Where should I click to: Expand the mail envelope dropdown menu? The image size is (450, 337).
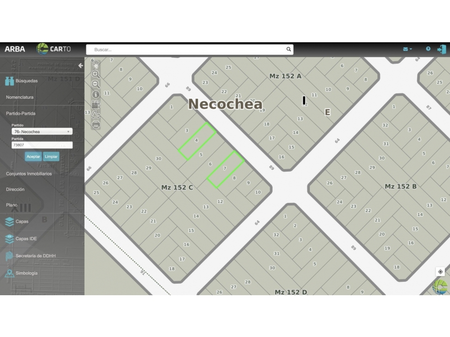[407, 49]
